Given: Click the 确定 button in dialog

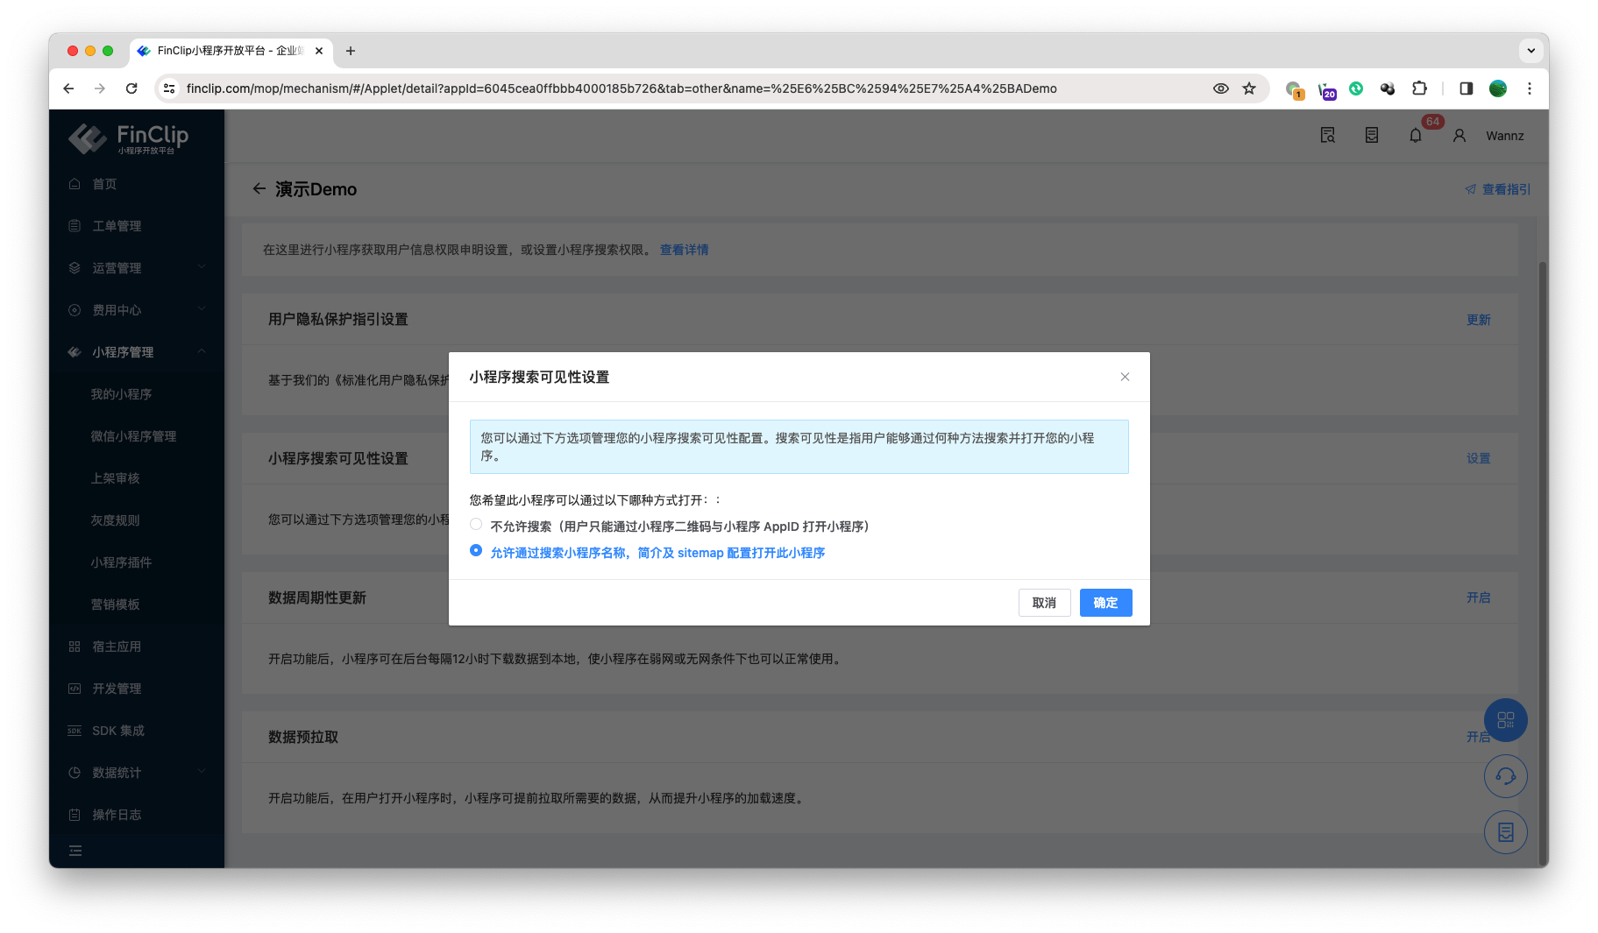Looking at the screenshot, I should coord(1105,603).
